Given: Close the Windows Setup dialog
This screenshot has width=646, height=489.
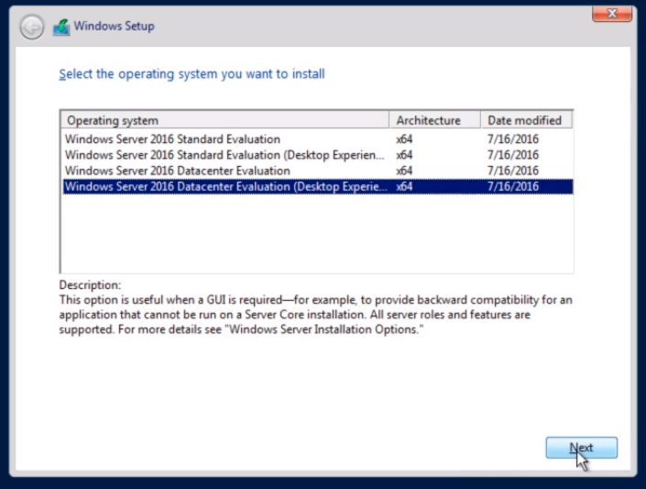Looking at the screenshot, I should point(612,14).
